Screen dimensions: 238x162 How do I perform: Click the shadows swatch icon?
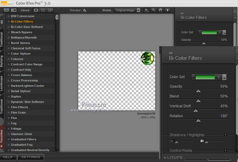tap(172, 141)
